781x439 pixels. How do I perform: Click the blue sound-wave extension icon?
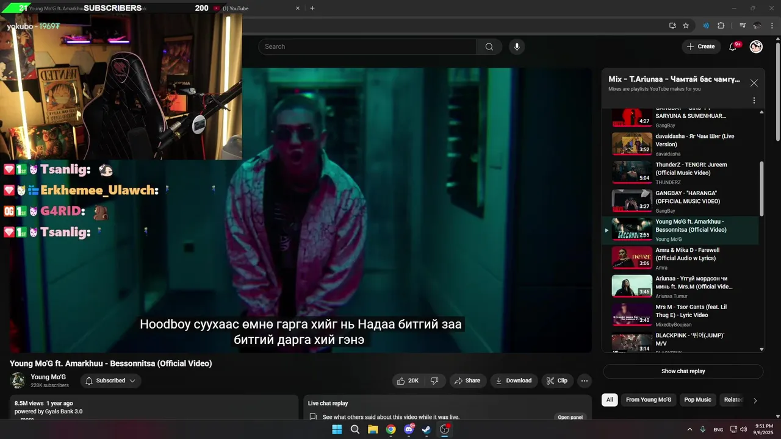pyautogui.click(x=706, y=26)
